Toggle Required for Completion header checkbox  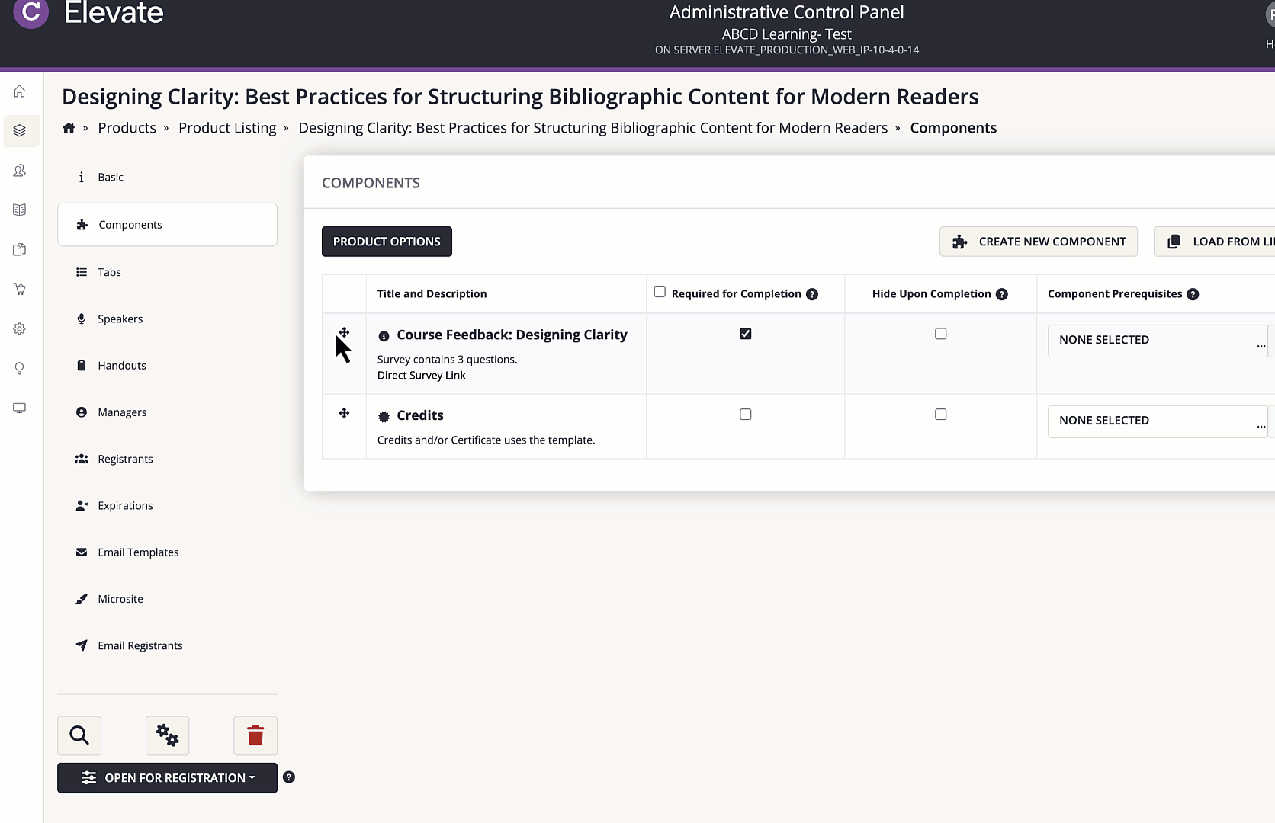[x=660, y=292]
